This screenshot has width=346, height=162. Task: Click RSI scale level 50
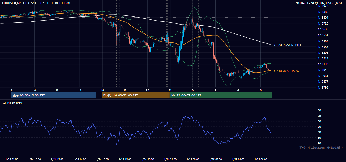319,127
